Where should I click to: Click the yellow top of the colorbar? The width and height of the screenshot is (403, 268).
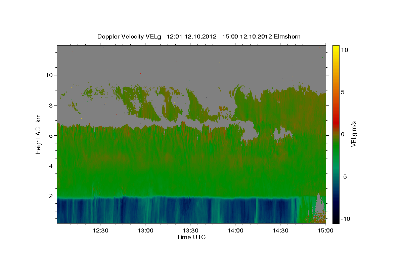click(x=335, y=49)
